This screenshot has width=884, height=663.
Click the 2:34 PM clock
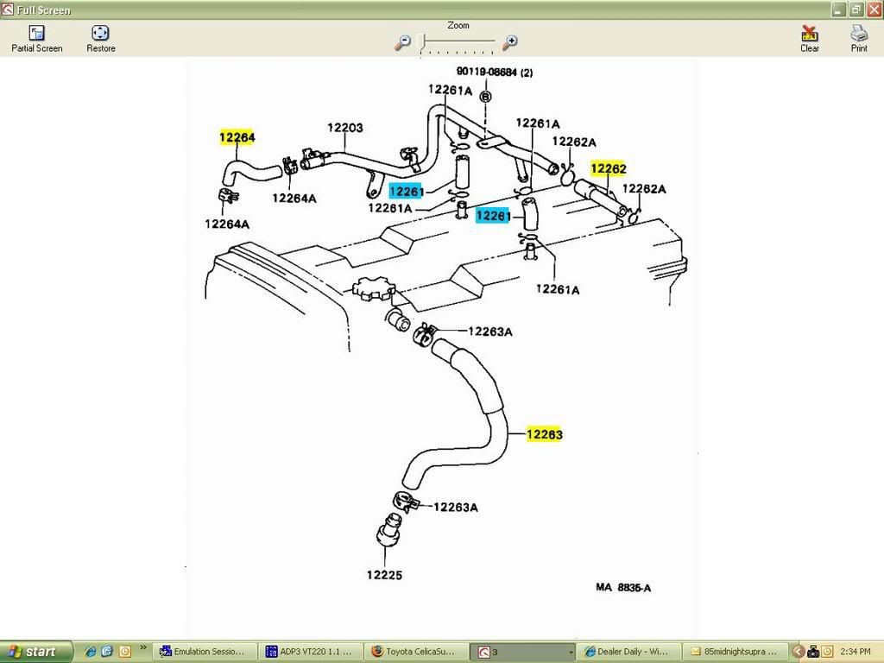[856, 652]
